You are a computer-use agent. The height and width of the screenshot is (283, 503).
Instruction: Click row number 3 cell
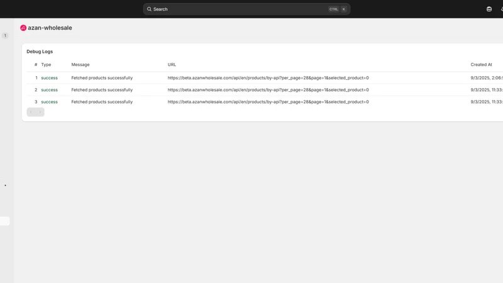point(36,102)
